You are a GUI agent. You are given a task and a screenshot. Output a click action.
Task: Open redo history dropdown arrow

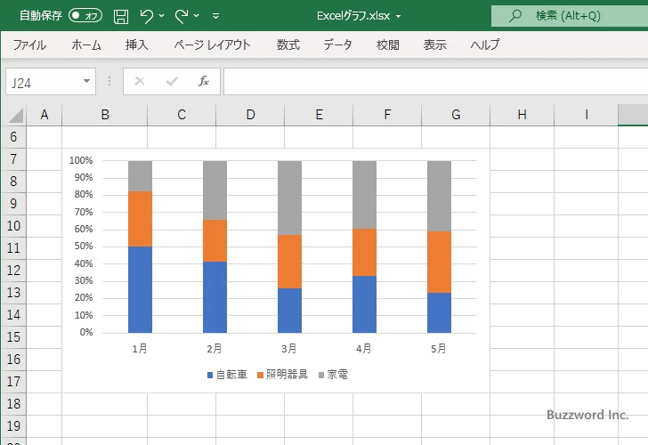tap(197, 16)
